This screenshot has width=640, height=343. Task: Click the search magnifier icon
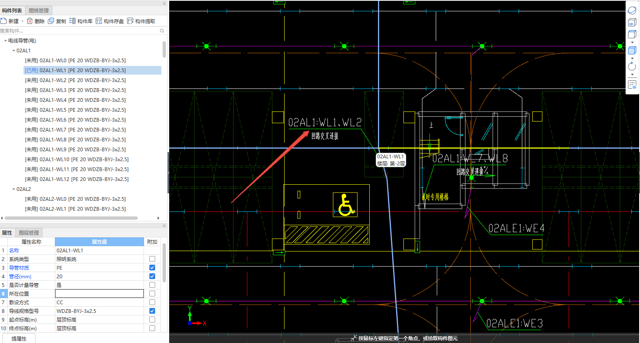(x=162, y=31)
